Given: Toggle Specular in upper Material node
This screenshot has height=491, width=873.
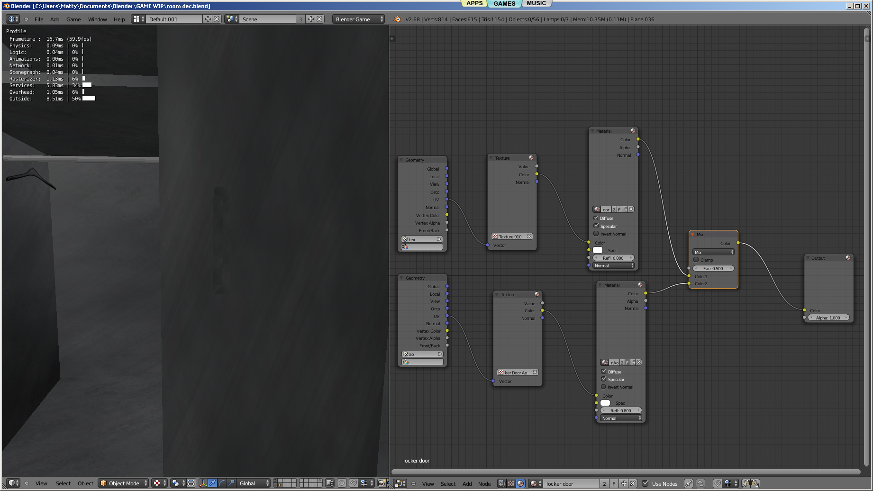Looking at the screenshot, I should 596,226.
